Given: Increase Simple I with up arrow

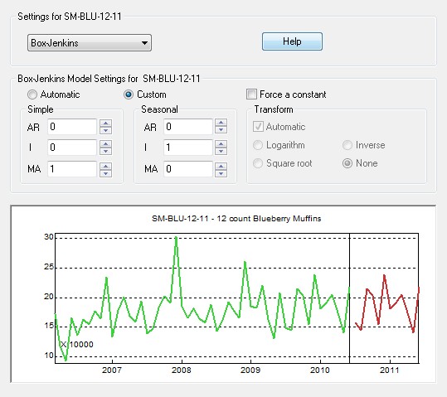Looking at the screenshot, I should [x=106, y=143].
